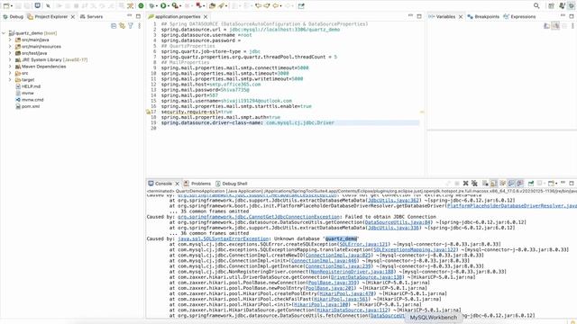Click Clear Console icon

point(485,184)
